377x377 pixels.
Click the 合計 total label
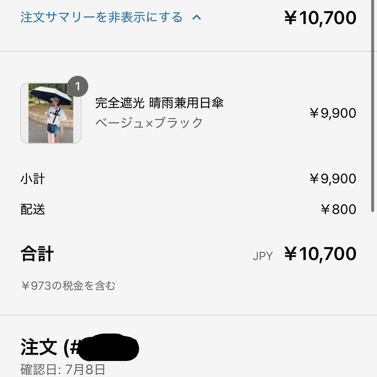[x=37, y=254]
